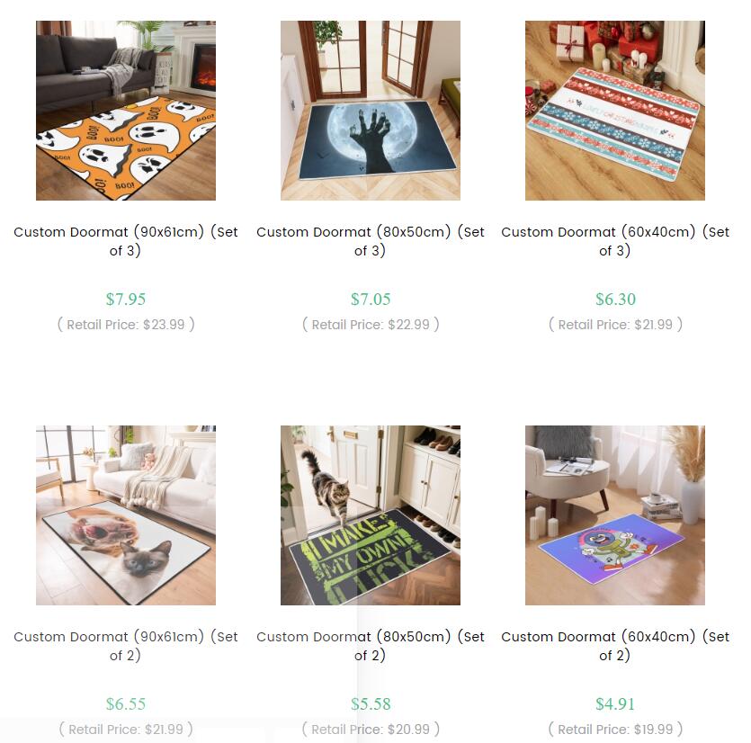Open Custom Doormat (90x61cm) (Set of 3) title
Screen dimensions: 751x743
[x=126, y=241]
